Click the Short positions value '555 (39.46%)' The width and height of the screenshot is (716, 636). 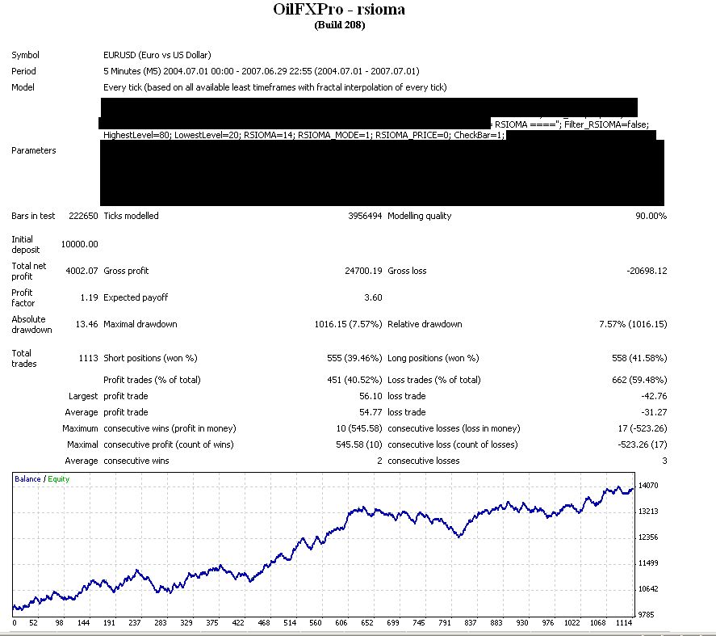coord(354,358)
